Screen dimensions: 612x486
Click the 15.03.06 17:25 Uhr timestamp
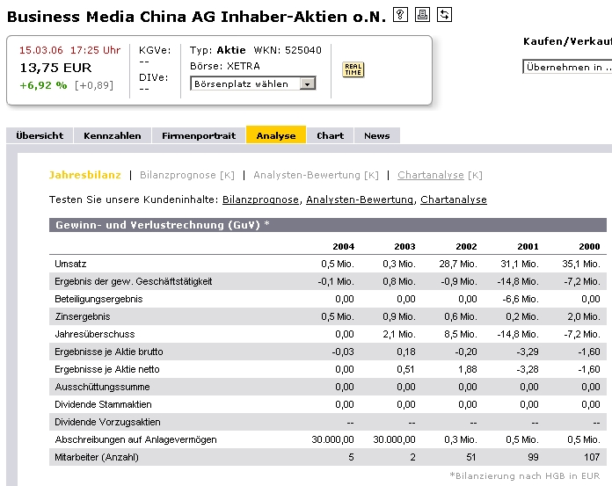[69, 50]
